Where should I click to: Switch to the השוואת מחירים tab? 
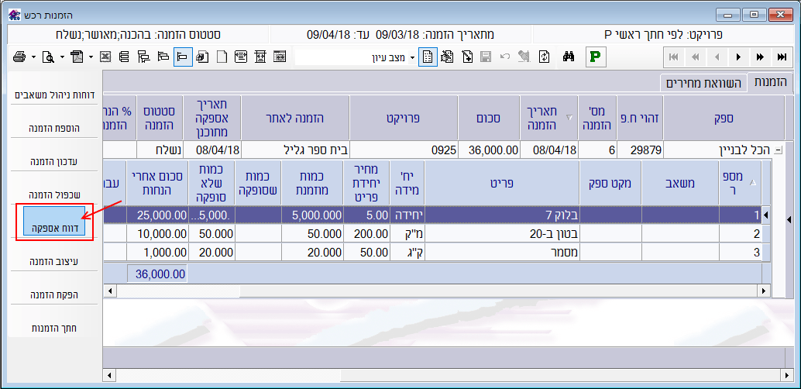pos(703,83)
